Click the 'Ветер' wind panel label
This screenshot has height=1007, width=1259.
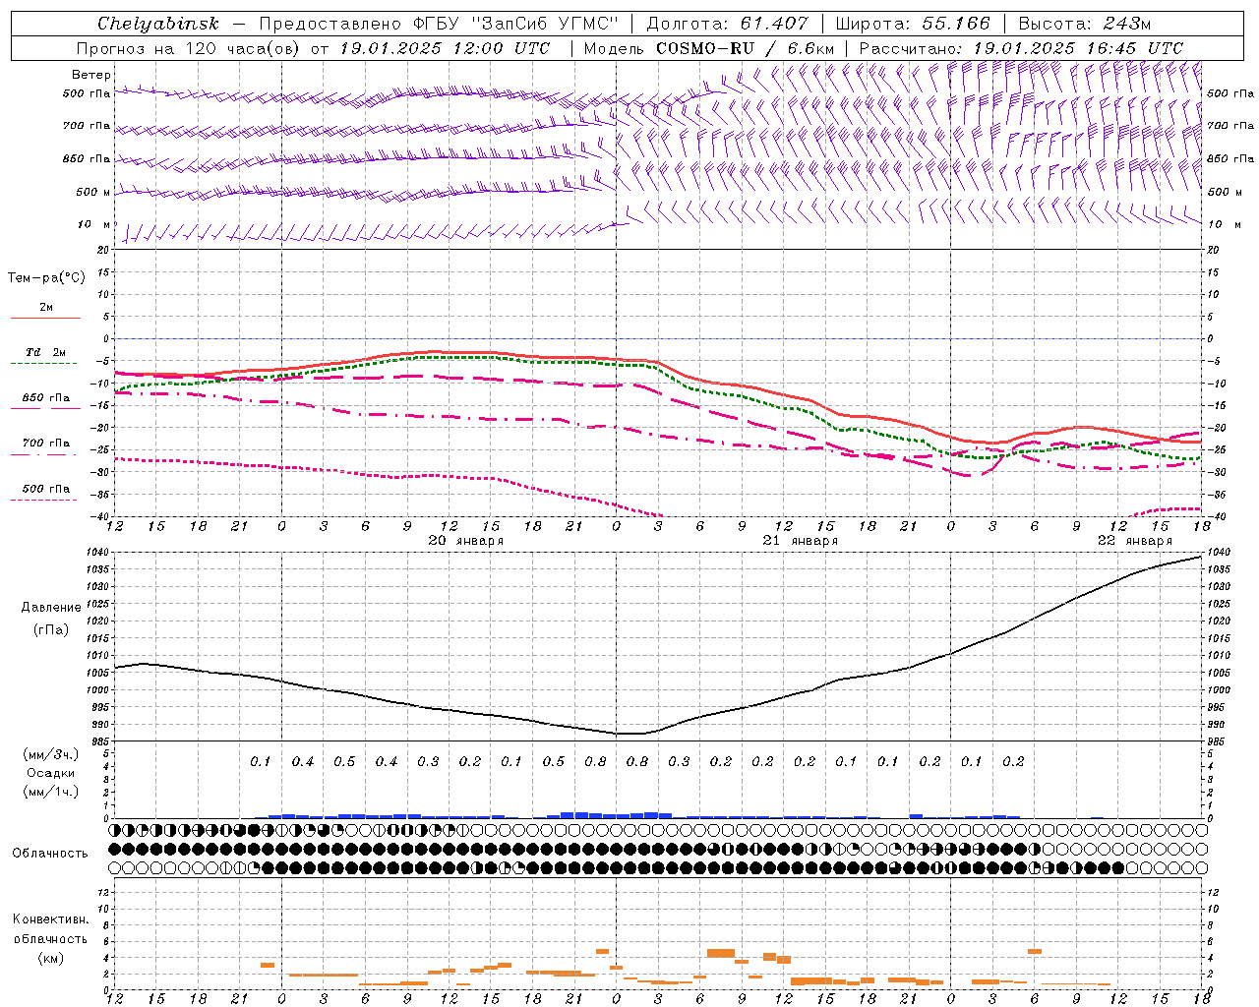point(91,75)
